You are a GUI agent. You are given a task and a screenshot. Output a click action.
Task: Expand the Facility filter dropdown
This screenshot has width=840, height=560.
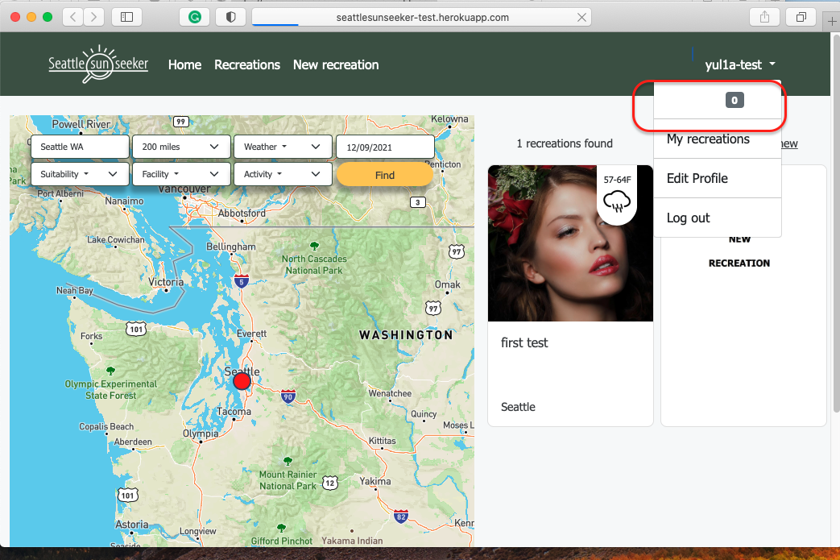tap(181, 173)
